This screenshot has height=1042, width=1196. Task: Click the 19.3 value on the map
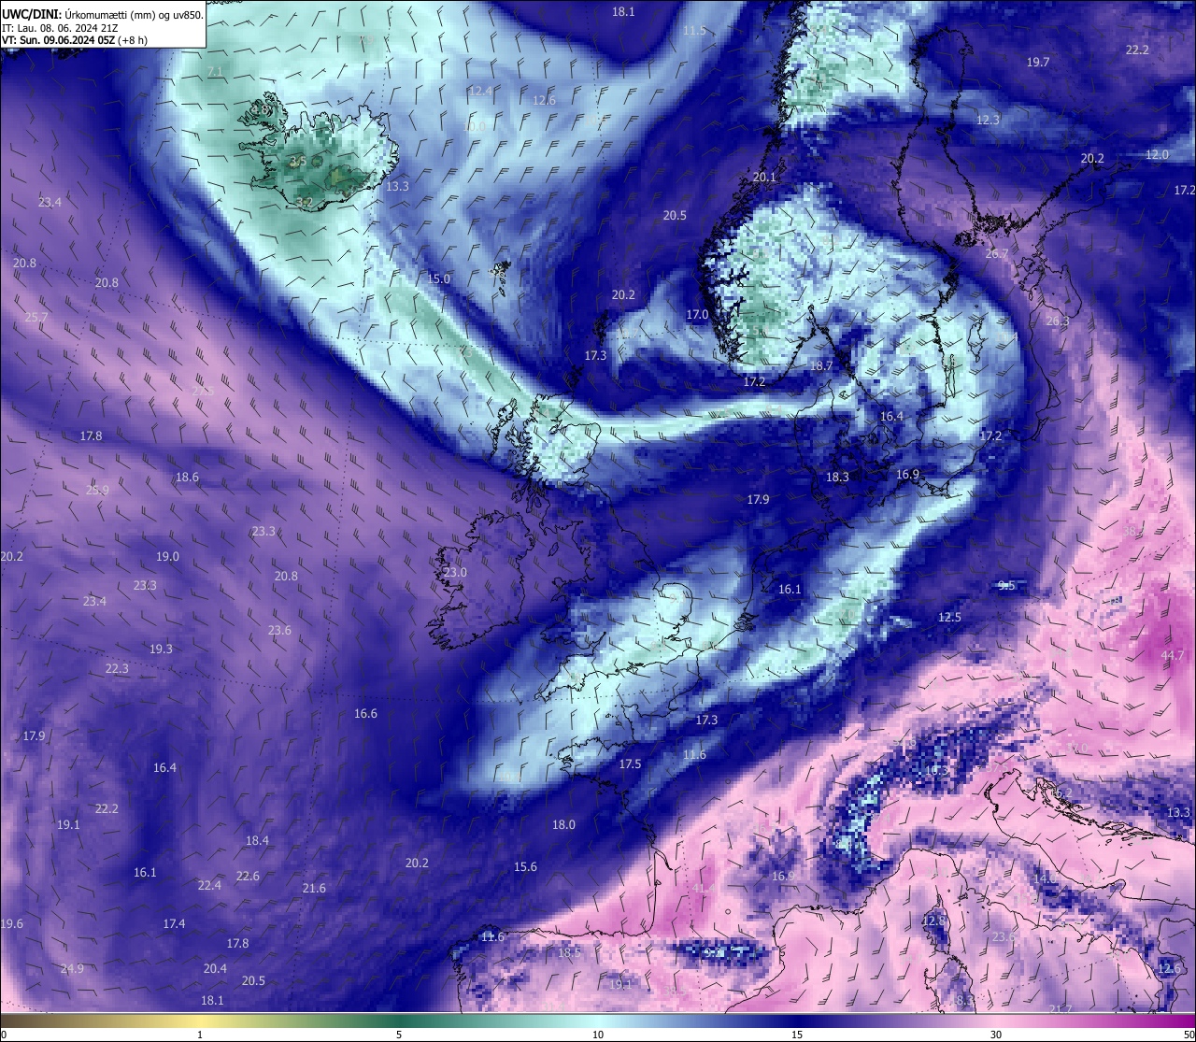point(161,649)
